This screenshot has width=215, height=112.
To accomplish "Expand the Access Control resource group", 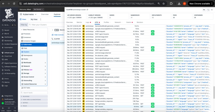I will click(45, 77).
